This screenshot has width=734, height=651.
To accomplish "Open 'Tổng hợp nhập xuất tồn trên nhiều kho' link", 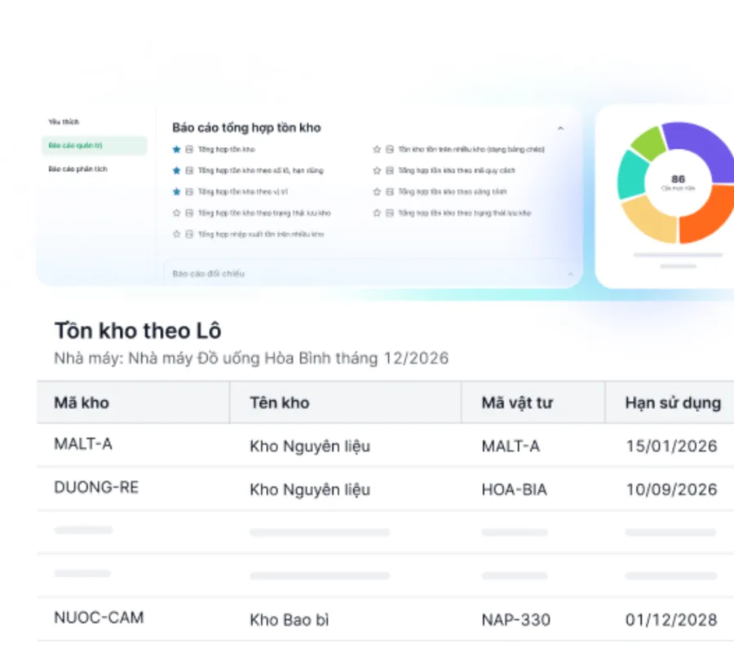I will (x=261, y=235).
